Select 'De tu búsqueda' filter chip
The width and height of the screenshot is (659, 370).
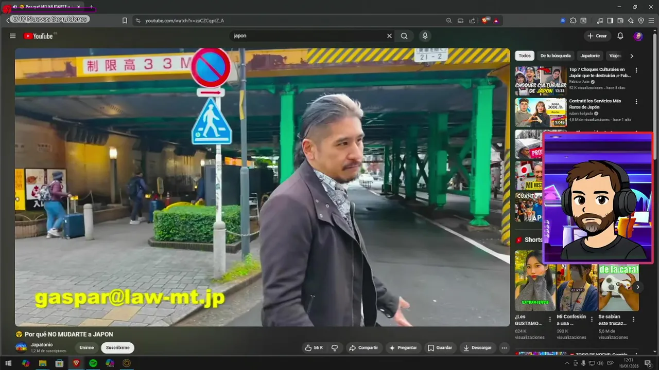pyautogui.click(x=556, y=55)
